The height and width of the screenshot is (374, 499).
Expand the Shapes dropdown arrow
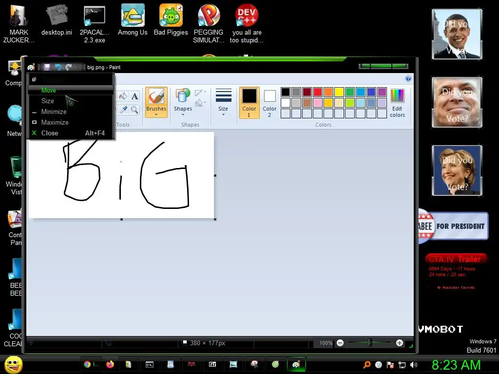click(183, 114)
